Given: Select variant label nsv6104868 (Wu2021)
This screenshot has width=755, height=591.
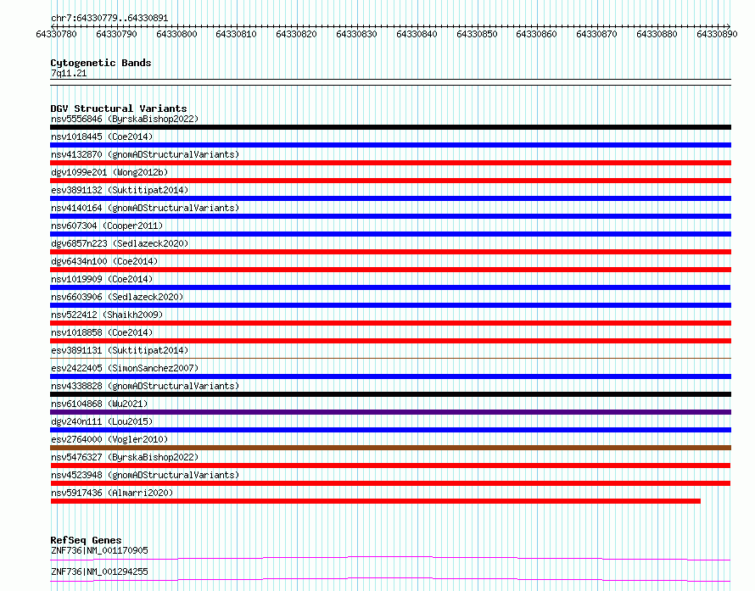Looking at the screenshot, I should click(x=99, y=404).
